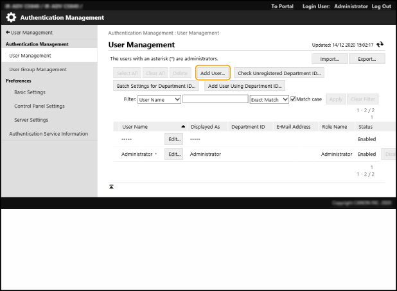Image resolution: width=397 pixels, height=291 pixels.
Task: Go to Control Panel Settings
Action: pos(39,106)
